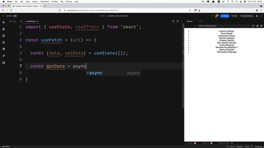Click the Brave Rewards triangle icon
The width and height of the screenshot is (264, 148).
[199, 10]
